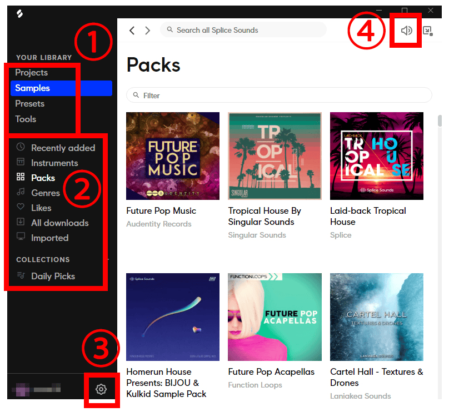Visit the Audentity Records label link
Screen dimensions: 449x417
pos(158,224)
